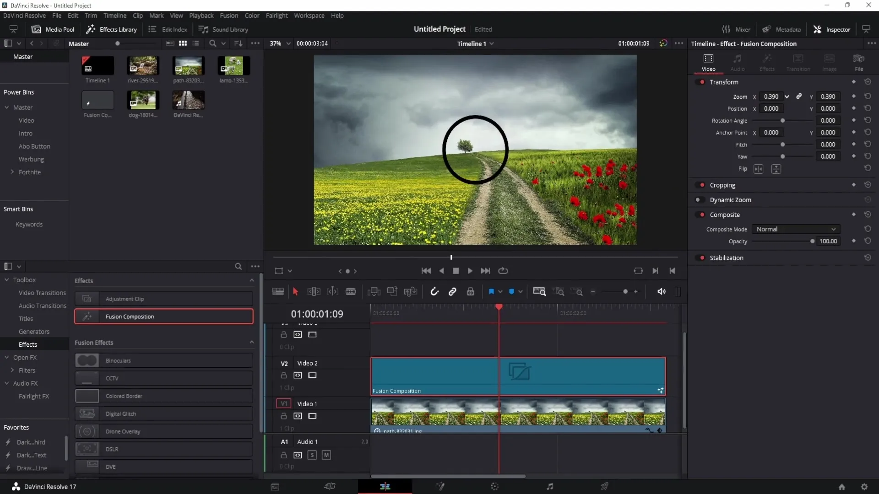Toggle Video 2 track lock icon
Image resolution: width=879 pixels, height=494 pixels.
tap(284, 375)
